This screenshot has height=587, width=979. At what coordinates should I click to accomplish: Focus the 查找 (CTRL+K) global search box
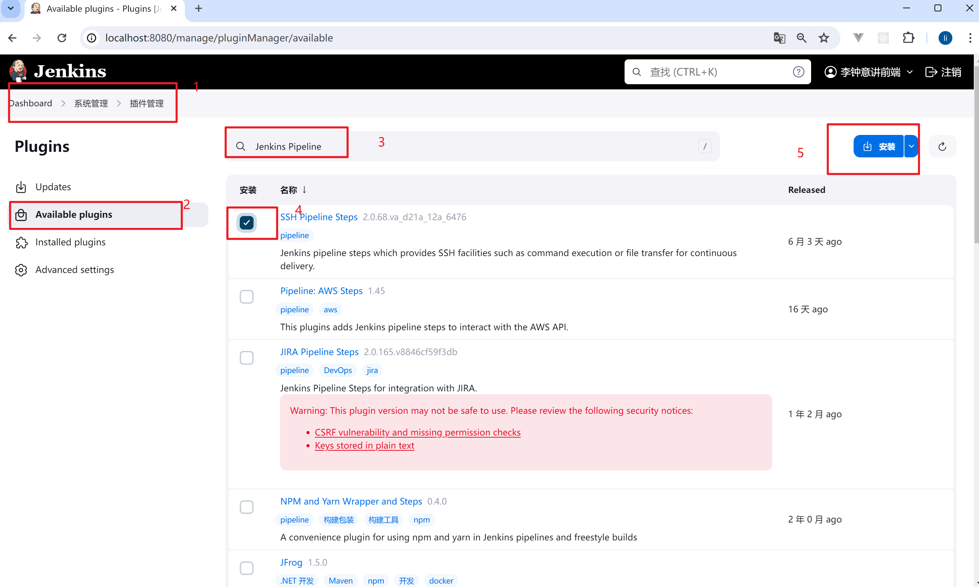[x=717, y=71]
